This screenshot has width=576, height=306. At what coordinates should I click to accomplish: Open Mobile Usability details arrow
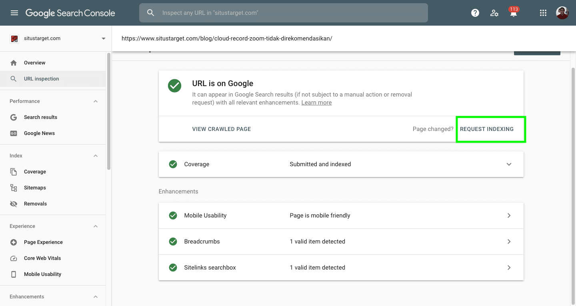pos(509,215)
